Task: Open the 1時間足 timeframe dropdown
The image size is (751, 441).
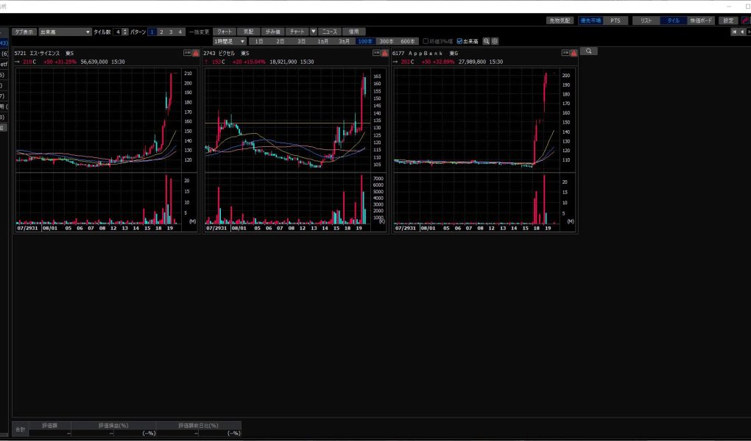Action: pyautogui.click(x=230, y=41)
